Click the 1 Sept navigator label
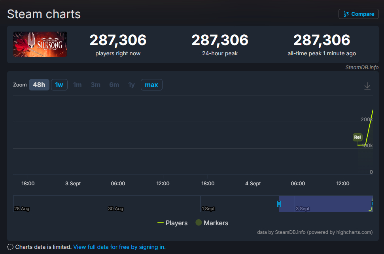 [x=208, y=209]
